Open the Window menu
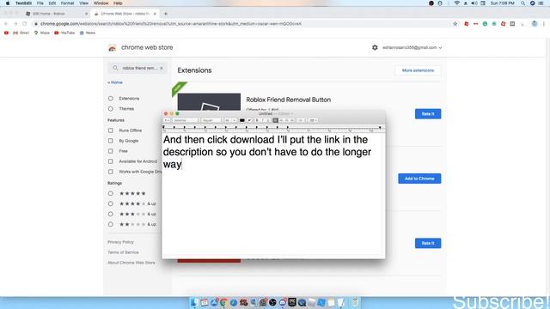Screen dimensions: 550x309 101,3
